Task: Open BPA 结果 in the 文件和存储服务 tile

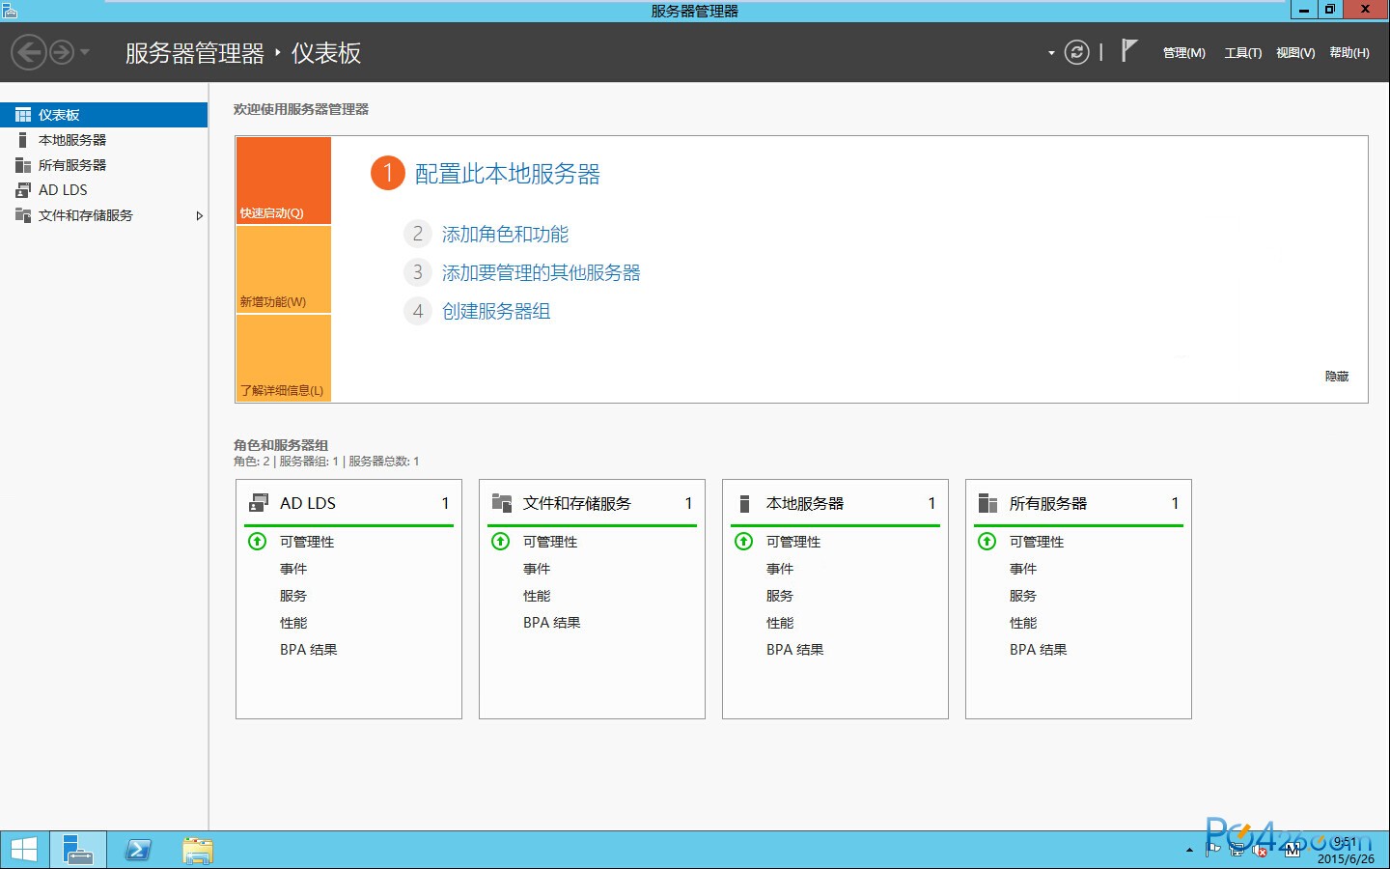Action: click(552, 623)
